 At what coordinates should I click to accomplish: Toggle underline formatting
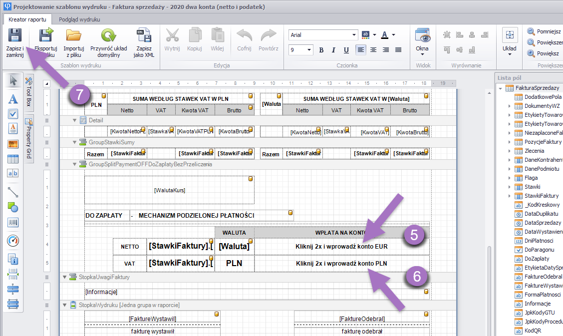point(346,50)
